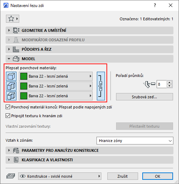Open the Favorites star button

(13, 19)
